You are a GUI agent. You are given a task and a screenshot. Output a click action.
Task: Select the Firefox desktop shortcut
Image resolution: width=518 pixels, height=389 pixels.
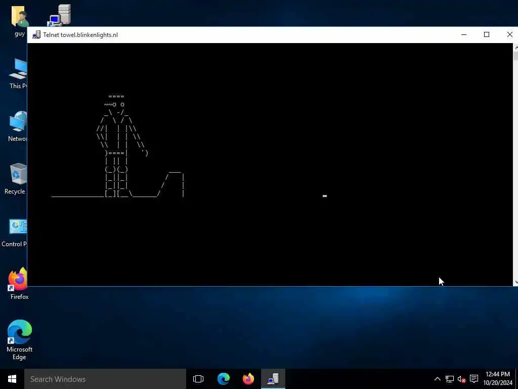(19, 283)
